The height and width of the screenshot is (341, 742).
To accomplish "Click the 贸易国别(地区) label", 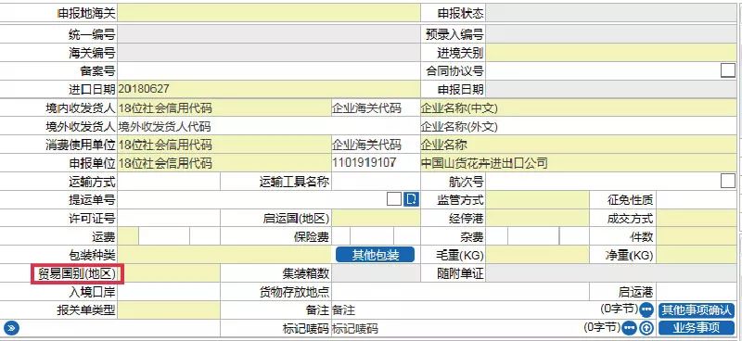I will tap(78, 274).
